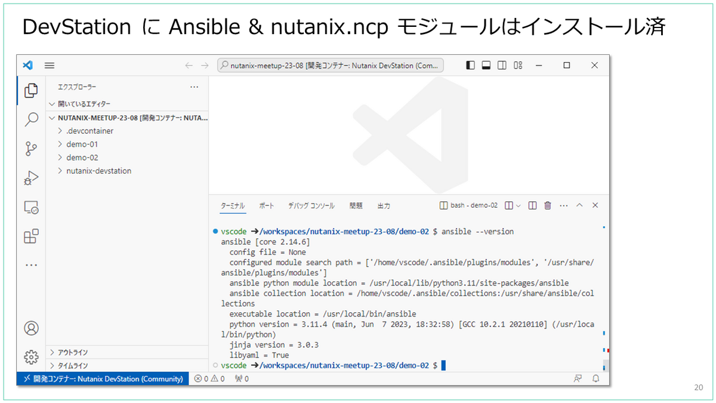
Task: Open the Remote Explorer view
Action: point(31,207)
